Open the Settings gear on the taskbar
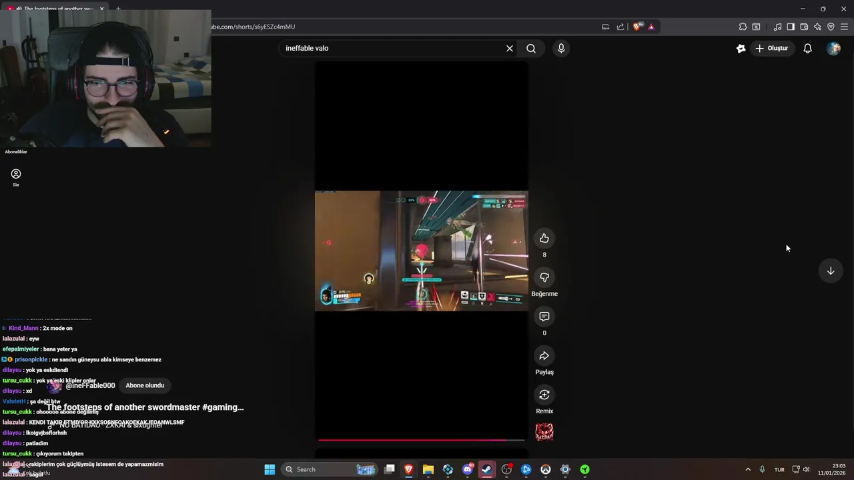 click(x=565, y=469)
